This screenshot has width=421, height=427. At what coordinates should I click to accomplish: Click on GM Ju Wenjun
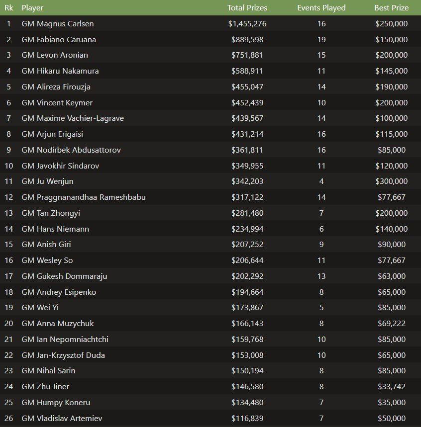coord(48,181)
